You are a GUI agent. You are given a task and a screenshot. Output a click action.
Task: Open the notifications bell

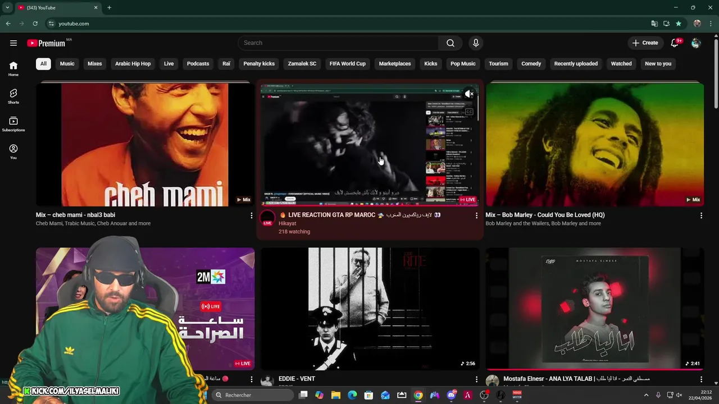point(676,43)
